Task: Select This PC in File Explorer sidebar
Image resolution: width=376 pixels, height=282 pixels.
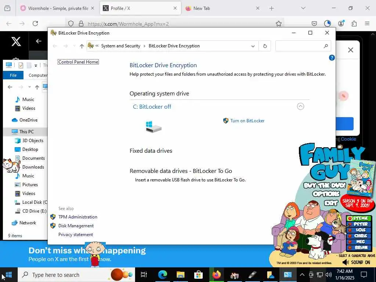Action: [26, 132]
